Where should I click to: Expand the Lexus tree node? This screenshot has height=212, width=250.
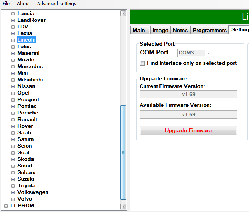pyautogui.click(x=13, y=33)
